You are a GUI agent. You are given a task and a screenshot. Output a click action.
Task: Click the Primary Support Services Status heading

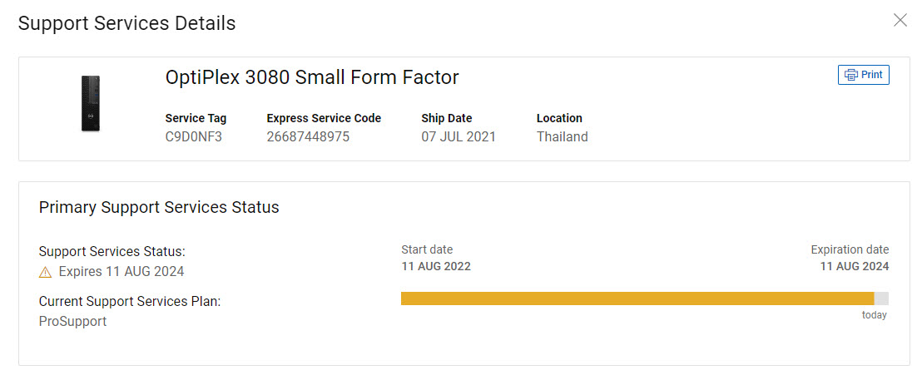(x=159, y=207)
